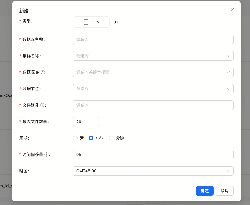Image resolution: width=250 pixels, height=205 pixels.
Task: Select the 分钟 period radio button
Action: click(111, 138)
